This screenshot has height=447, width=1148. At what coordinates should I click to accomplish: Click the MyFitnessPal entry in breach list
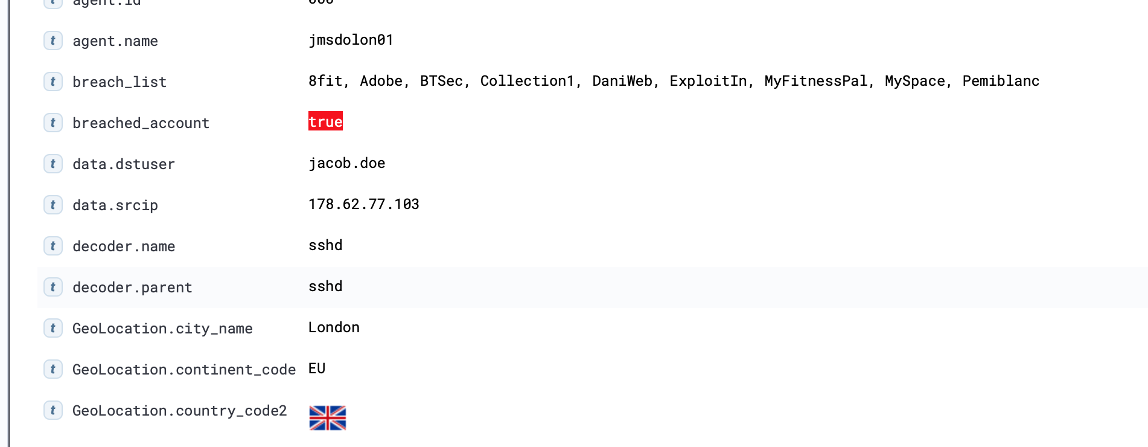[815, 81]
